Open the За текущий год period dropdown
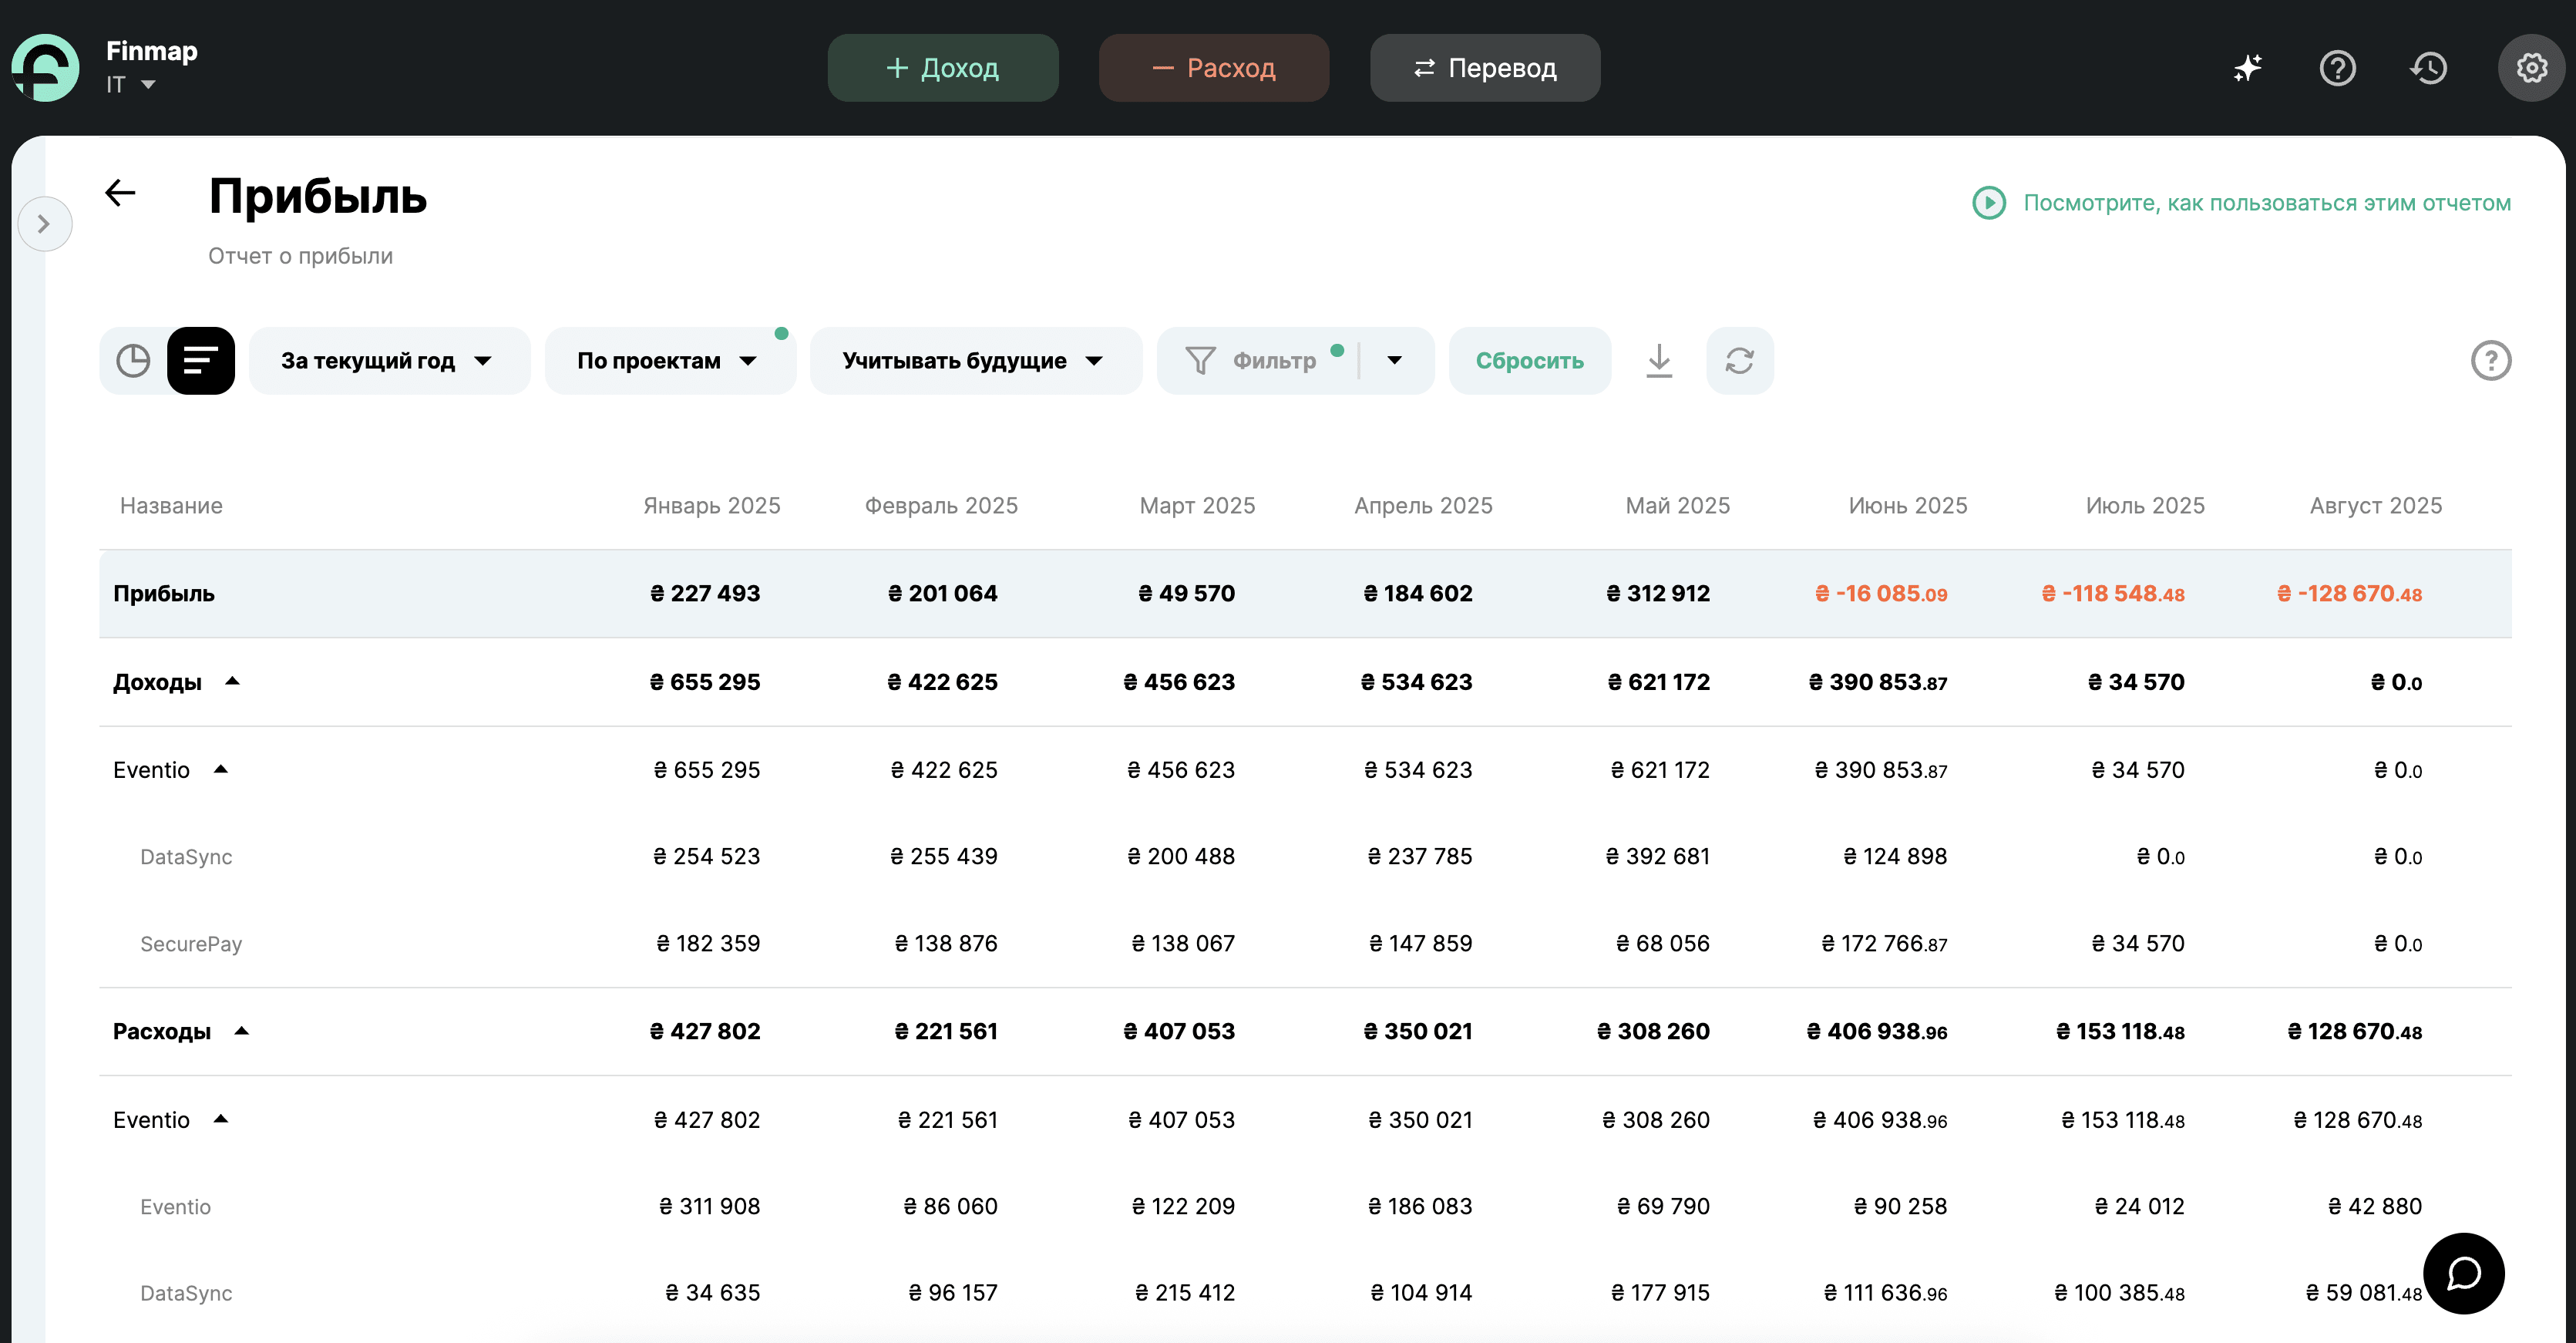 tap(389, 360)
